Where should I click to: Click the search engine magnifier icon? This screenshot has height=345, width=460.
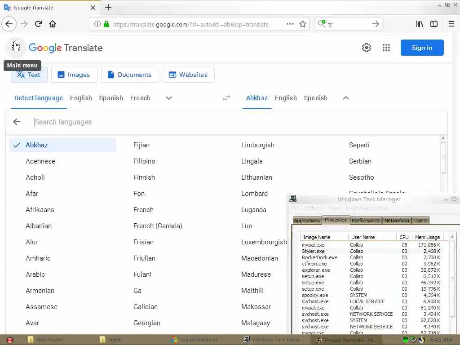pos(322,23)
